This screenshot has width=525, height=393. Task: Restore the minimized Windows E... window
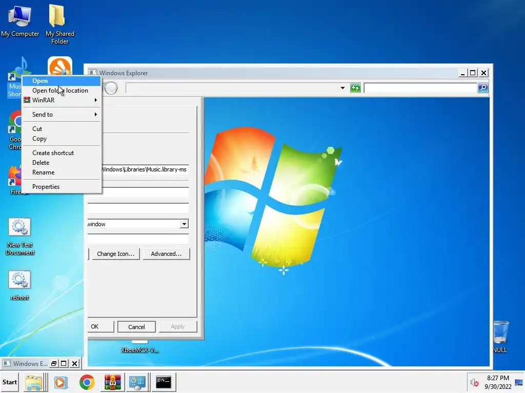(54, 364)
